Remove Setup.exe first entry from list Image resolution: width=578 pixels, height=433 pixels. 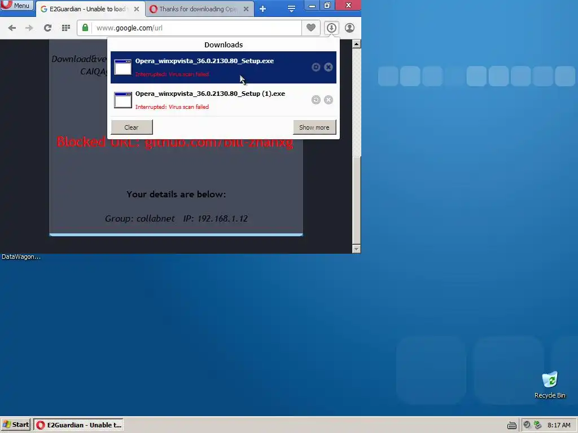pos(329,67)
